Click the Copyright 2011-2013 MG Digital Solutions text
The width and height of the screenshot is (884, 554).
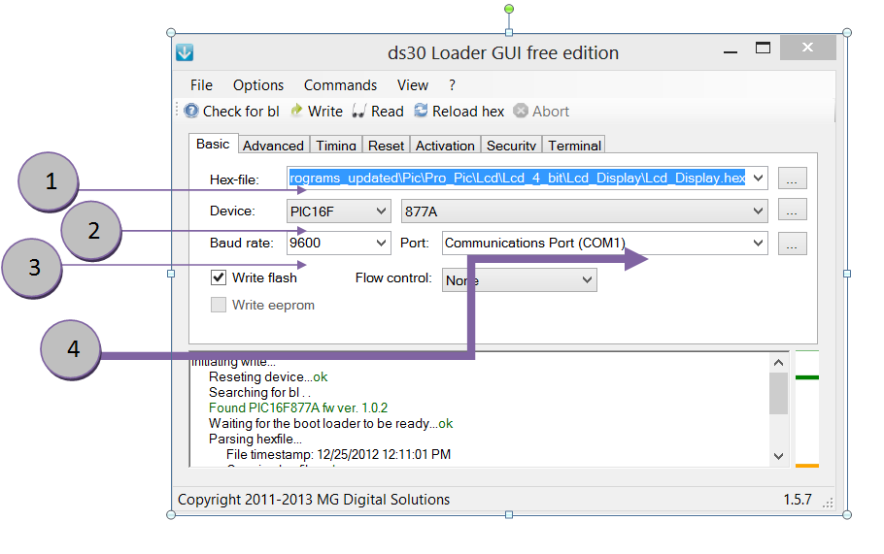click(x=314, y=500)
